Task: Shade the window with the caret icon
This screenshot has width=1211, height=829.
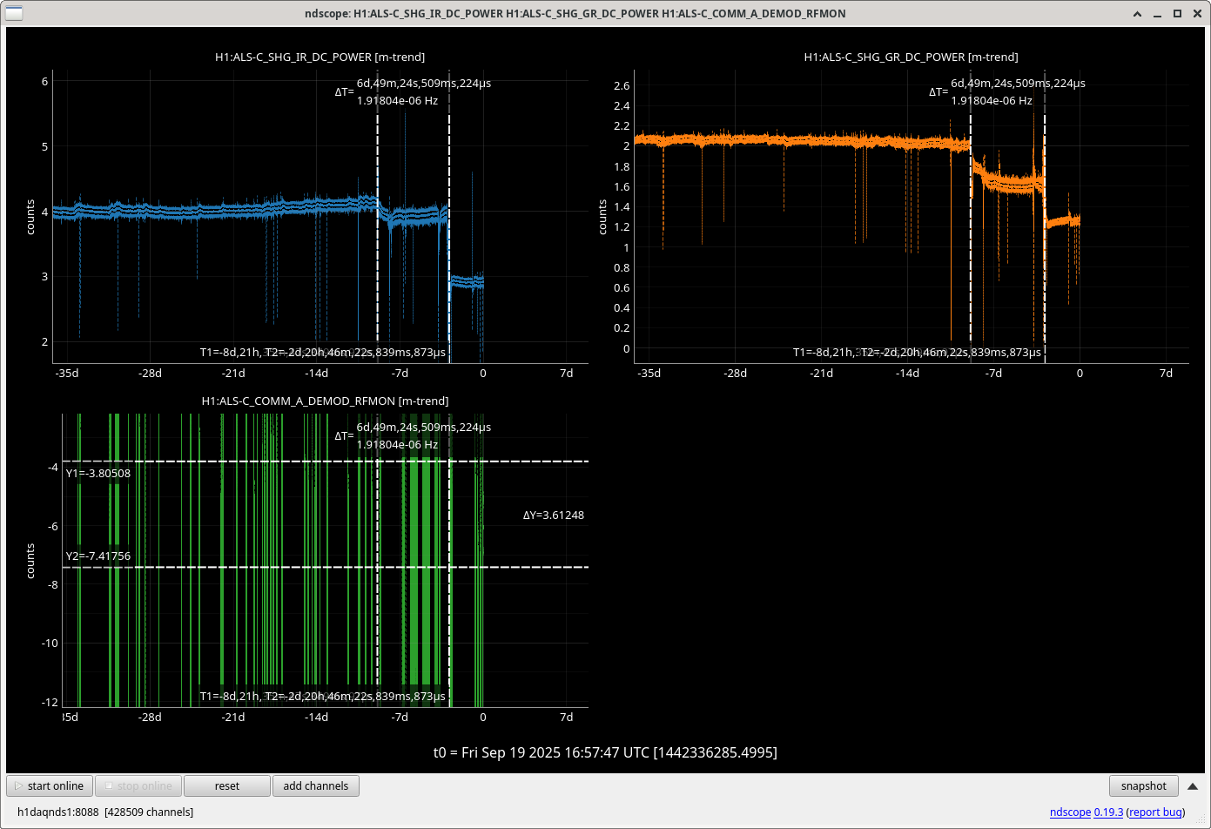Action: (1138, 13)
